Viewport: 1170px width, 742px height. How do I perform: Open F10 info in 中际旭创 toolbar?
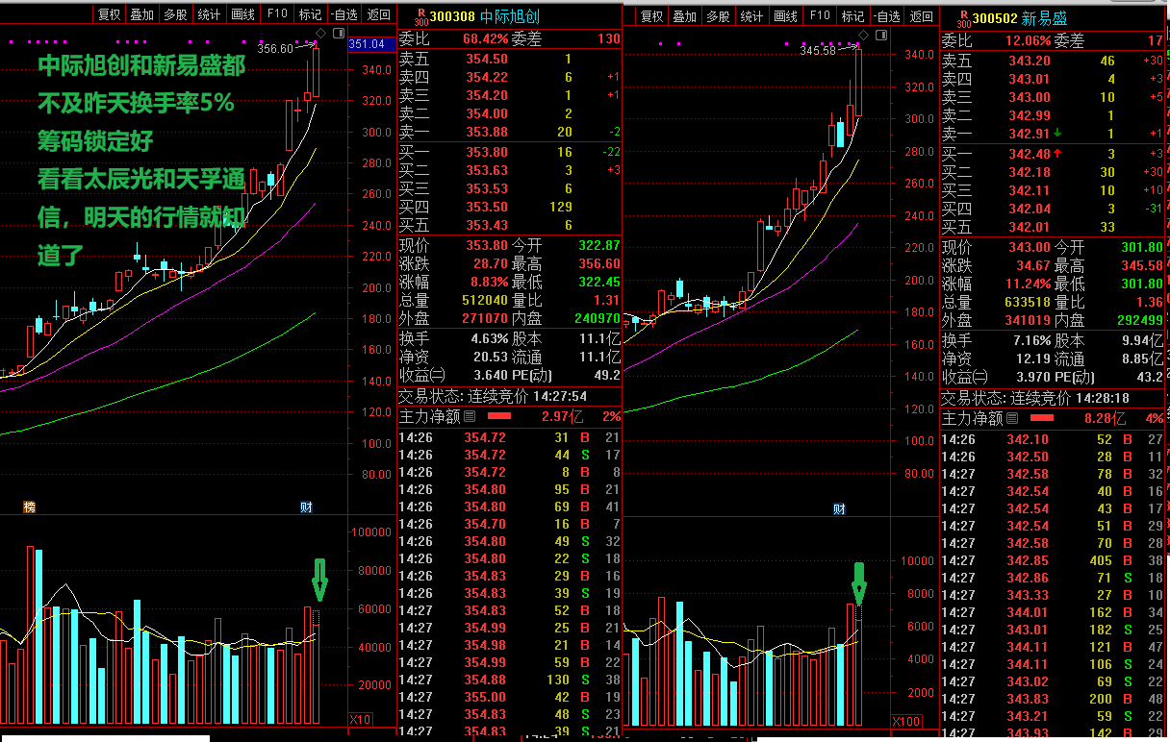[276, 14]
